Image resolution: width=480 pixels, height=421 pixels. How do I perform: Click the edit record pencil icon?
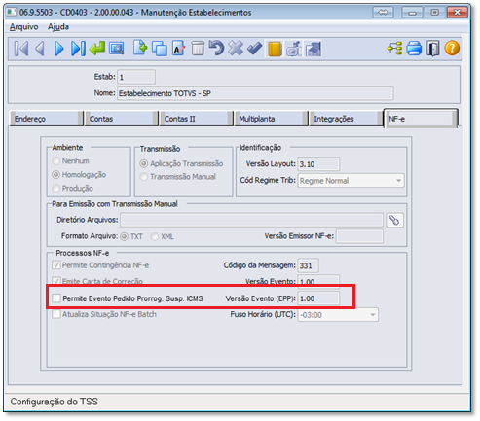(179, 49)
